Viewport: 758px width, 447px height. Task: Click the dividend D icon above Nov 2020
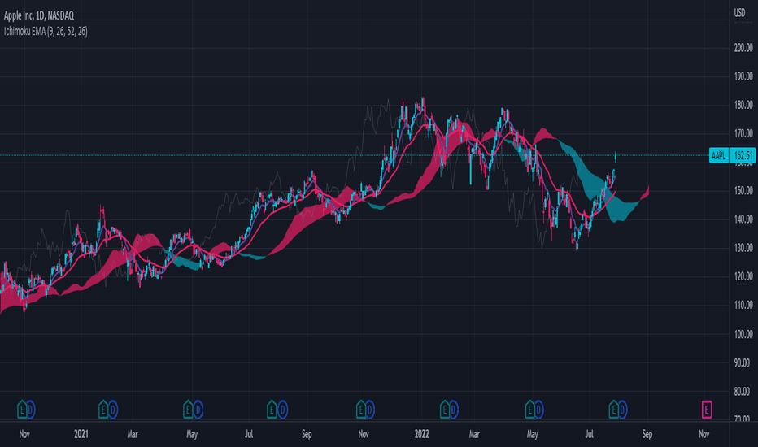(x=30, y=410)
